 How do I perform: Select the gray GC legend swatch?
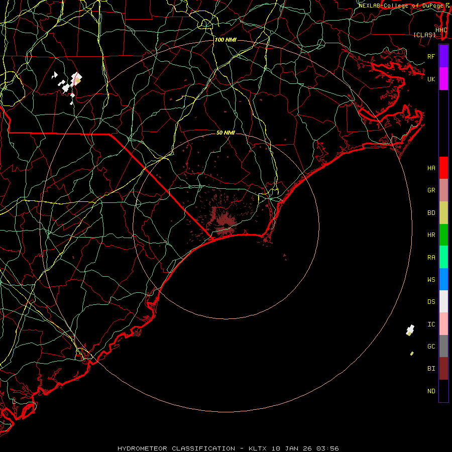[443, 346]
